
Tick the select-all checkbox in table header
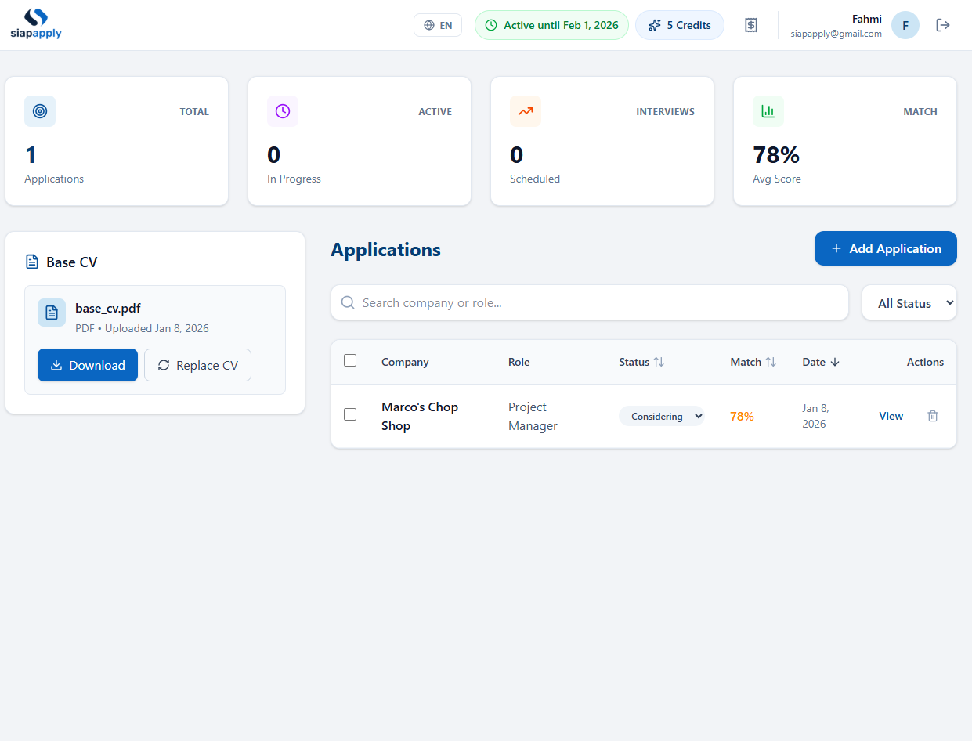tap(350, 360)
